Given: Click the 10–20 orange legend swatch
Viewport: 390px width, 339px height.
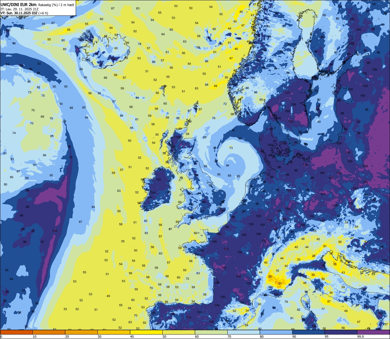Looking at the screenshot, I should tap(49, 332).
